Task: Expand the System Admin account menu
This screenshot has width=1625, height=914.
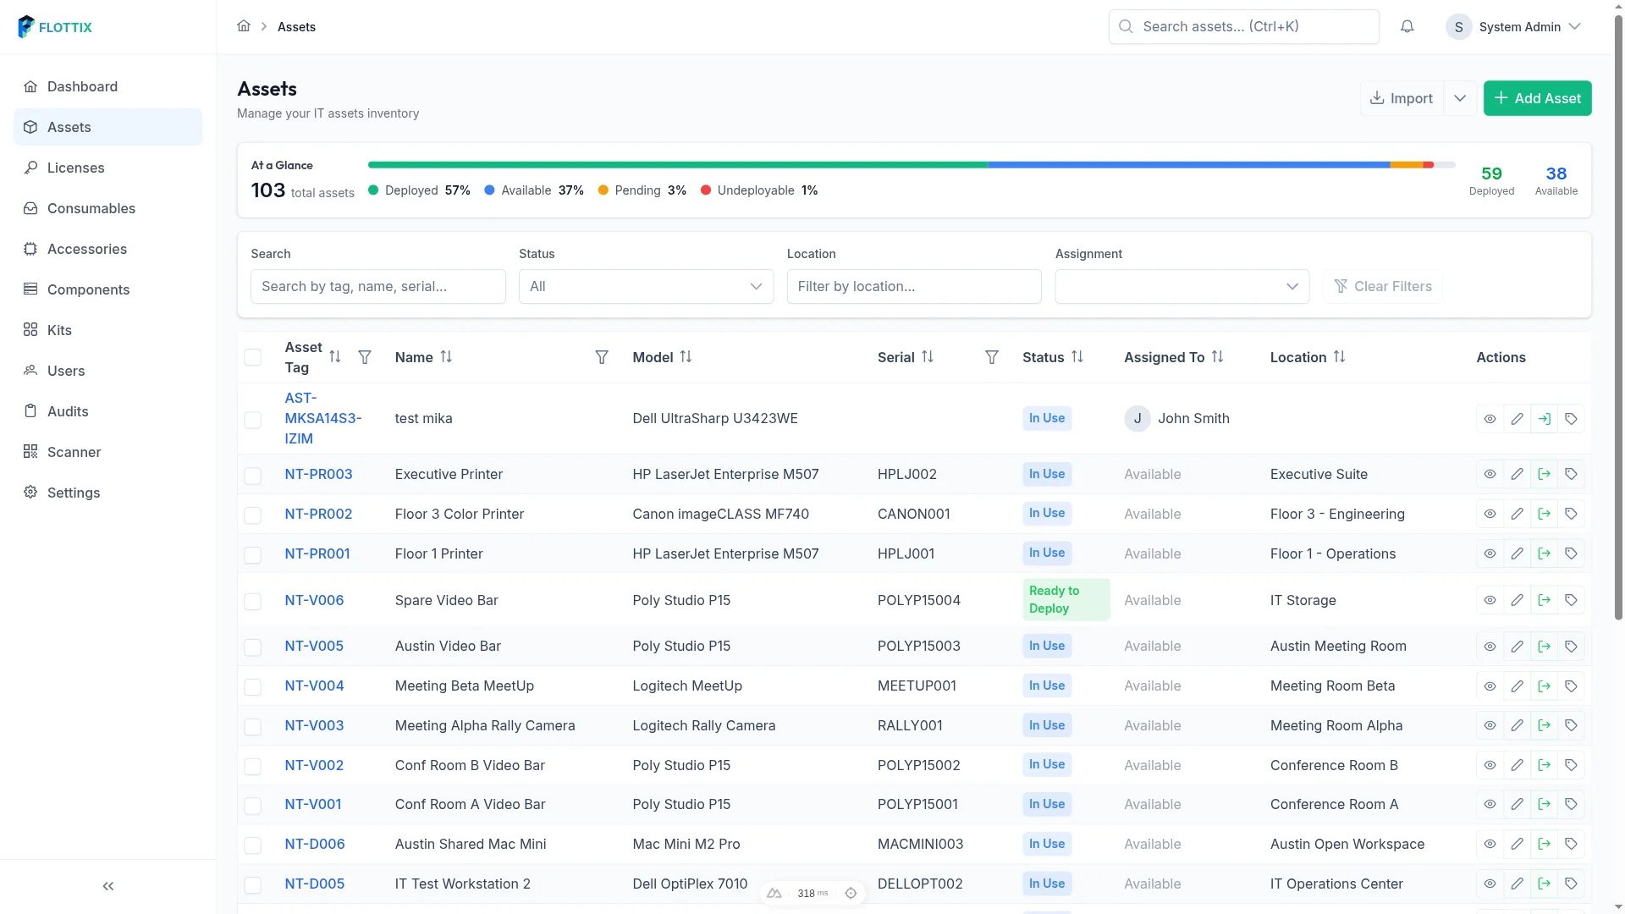Action: pyautogui.click(x=1514, y=26)
